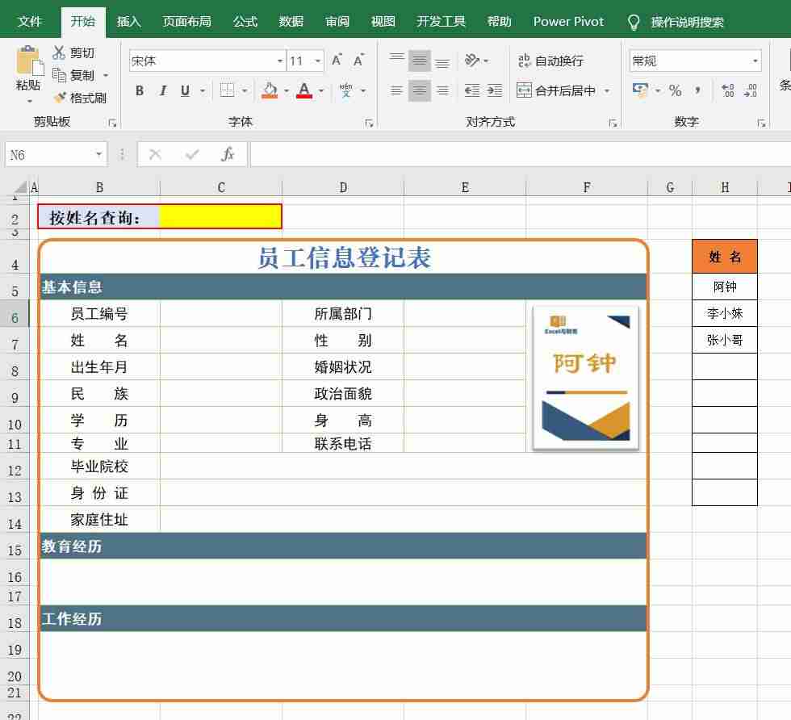This screenshot has width=791, height=720.
Task: Open font color dropdown arrow
Action: tap(321, 91)
